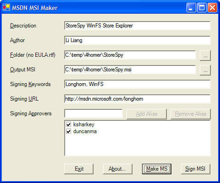Select the ksharkey entry in approvers list
Screen dimensions: 220x183
tap(84, 124)
